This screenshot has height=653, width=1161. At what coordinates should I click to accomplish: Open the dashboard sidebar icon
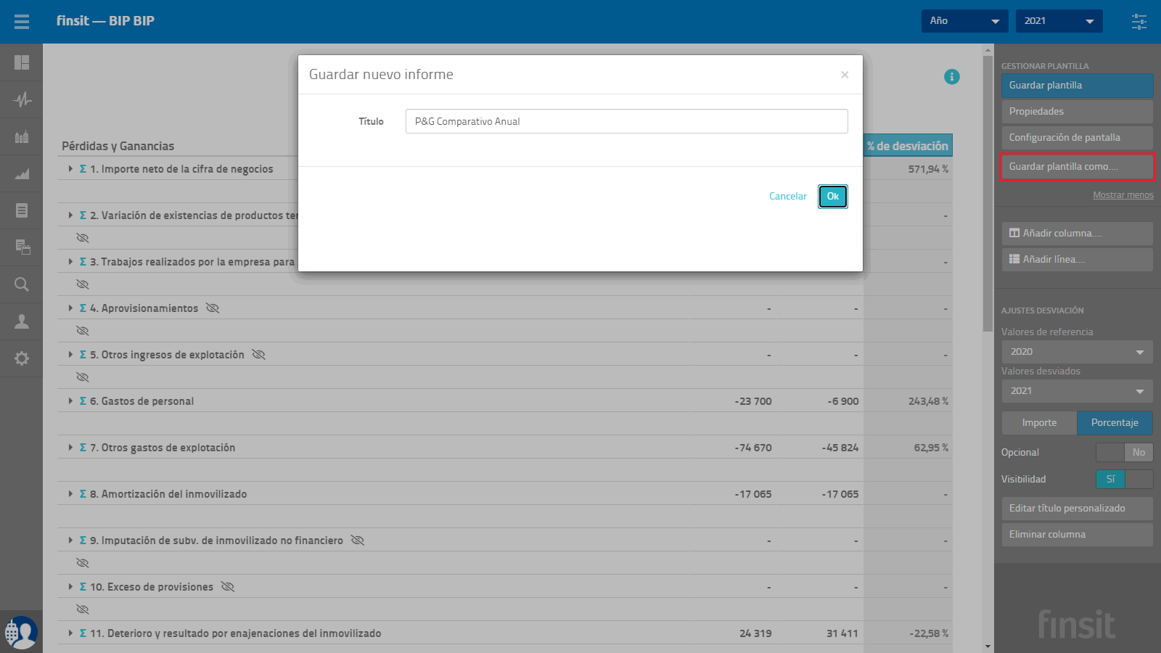tap(22, 62)
